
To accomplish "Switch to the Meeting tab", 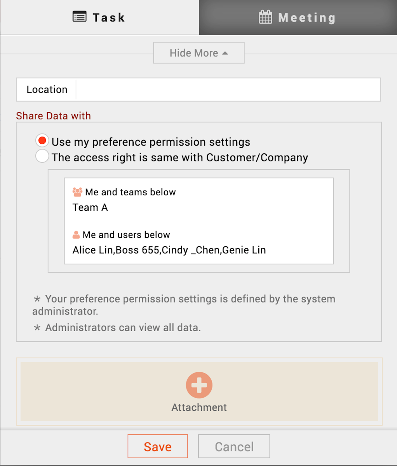I will tap(298, 17).
